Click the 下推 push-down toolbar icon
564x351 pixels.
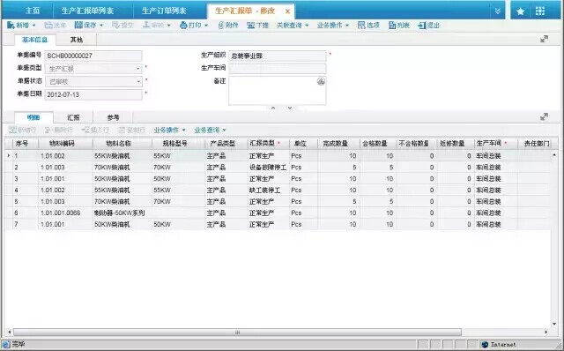(250, 26)
